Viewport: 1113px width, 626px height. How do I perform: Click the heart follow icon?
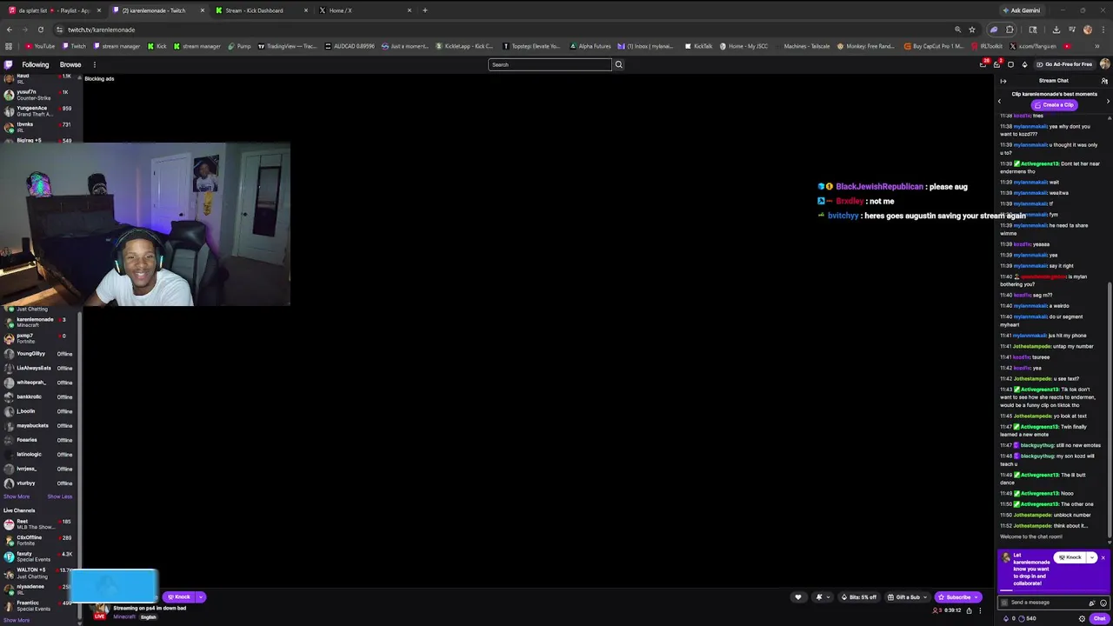pyautogui.click(x=798, y=597)
